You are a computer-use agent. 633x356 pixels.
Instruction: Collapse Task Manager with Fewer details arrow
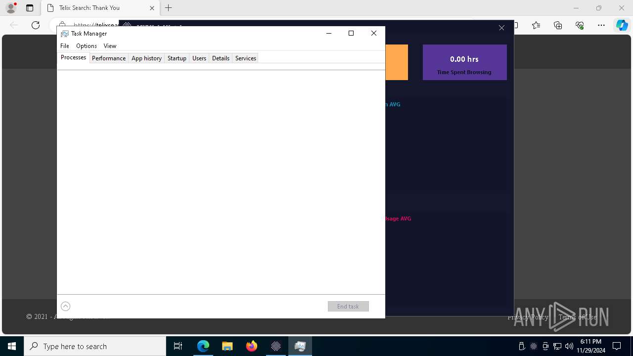point(65,306)
